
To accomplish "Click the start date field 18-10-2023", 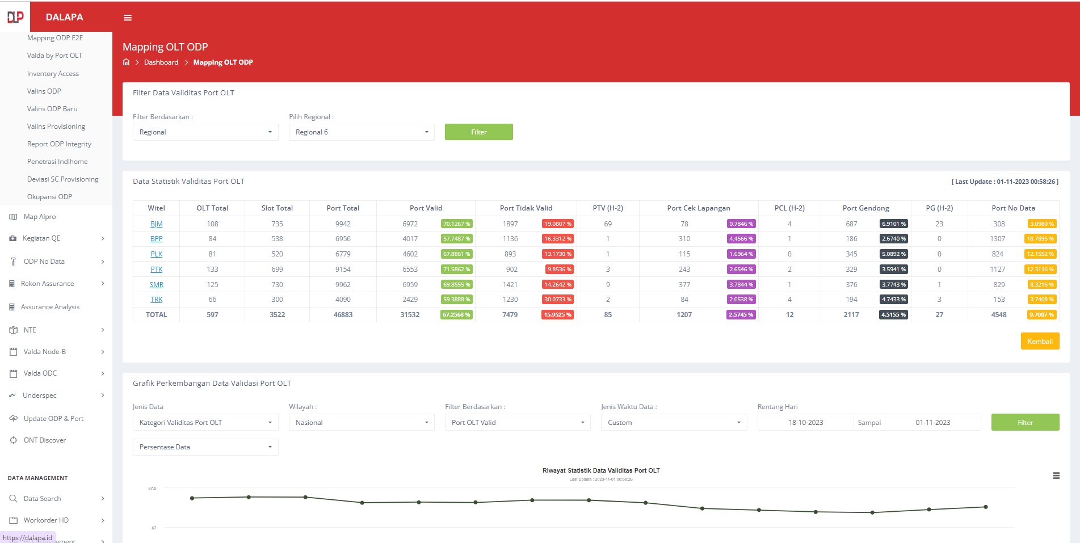I will [x=805, y=423].
